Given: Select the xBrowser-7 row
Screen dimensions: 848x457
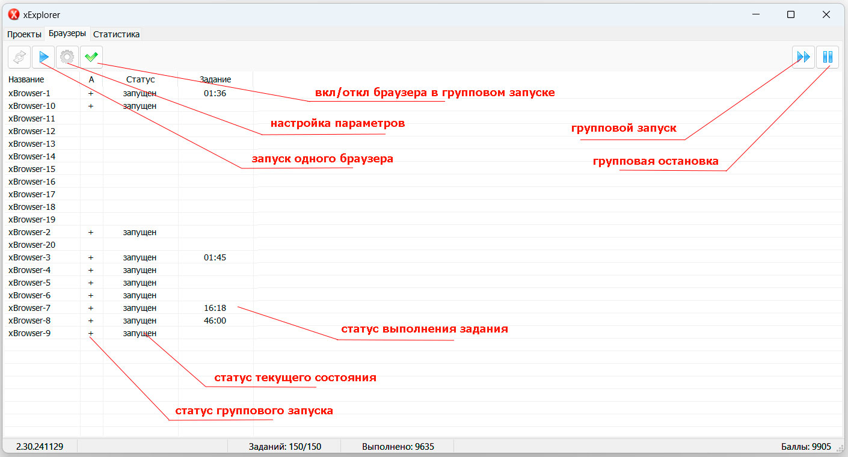Looking at the screenshot, I should 129,308.
